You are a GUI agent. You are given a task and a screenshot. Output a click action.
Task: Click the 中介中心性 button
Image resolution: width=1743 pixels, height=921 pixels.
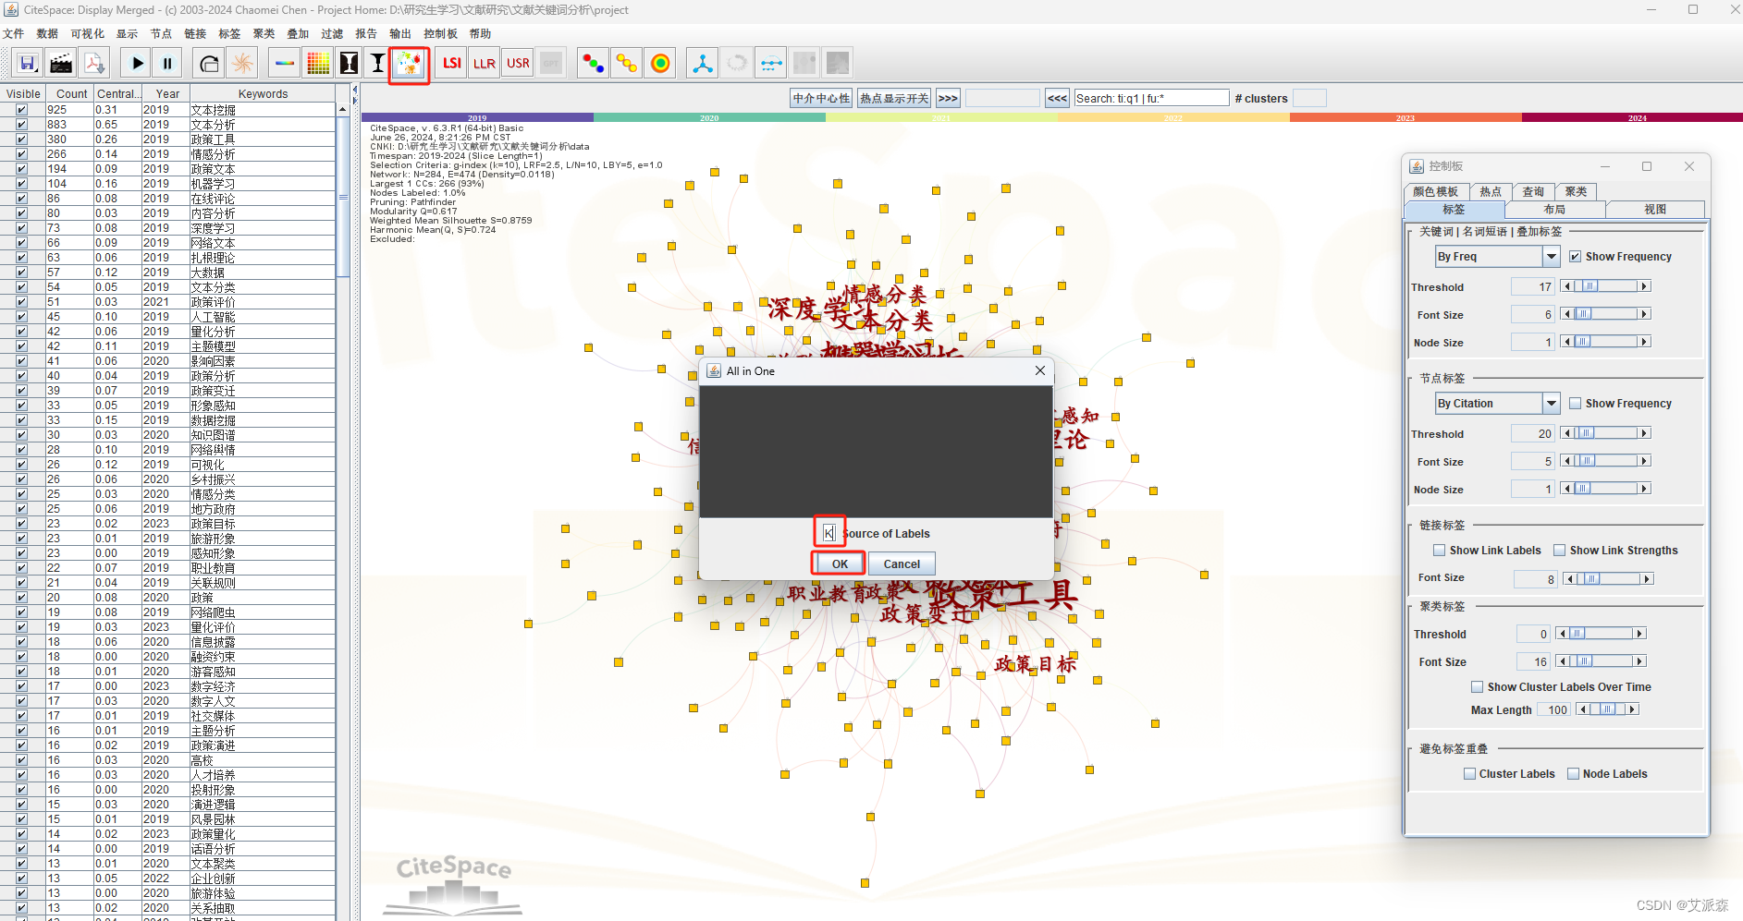[x=821, y=98]
